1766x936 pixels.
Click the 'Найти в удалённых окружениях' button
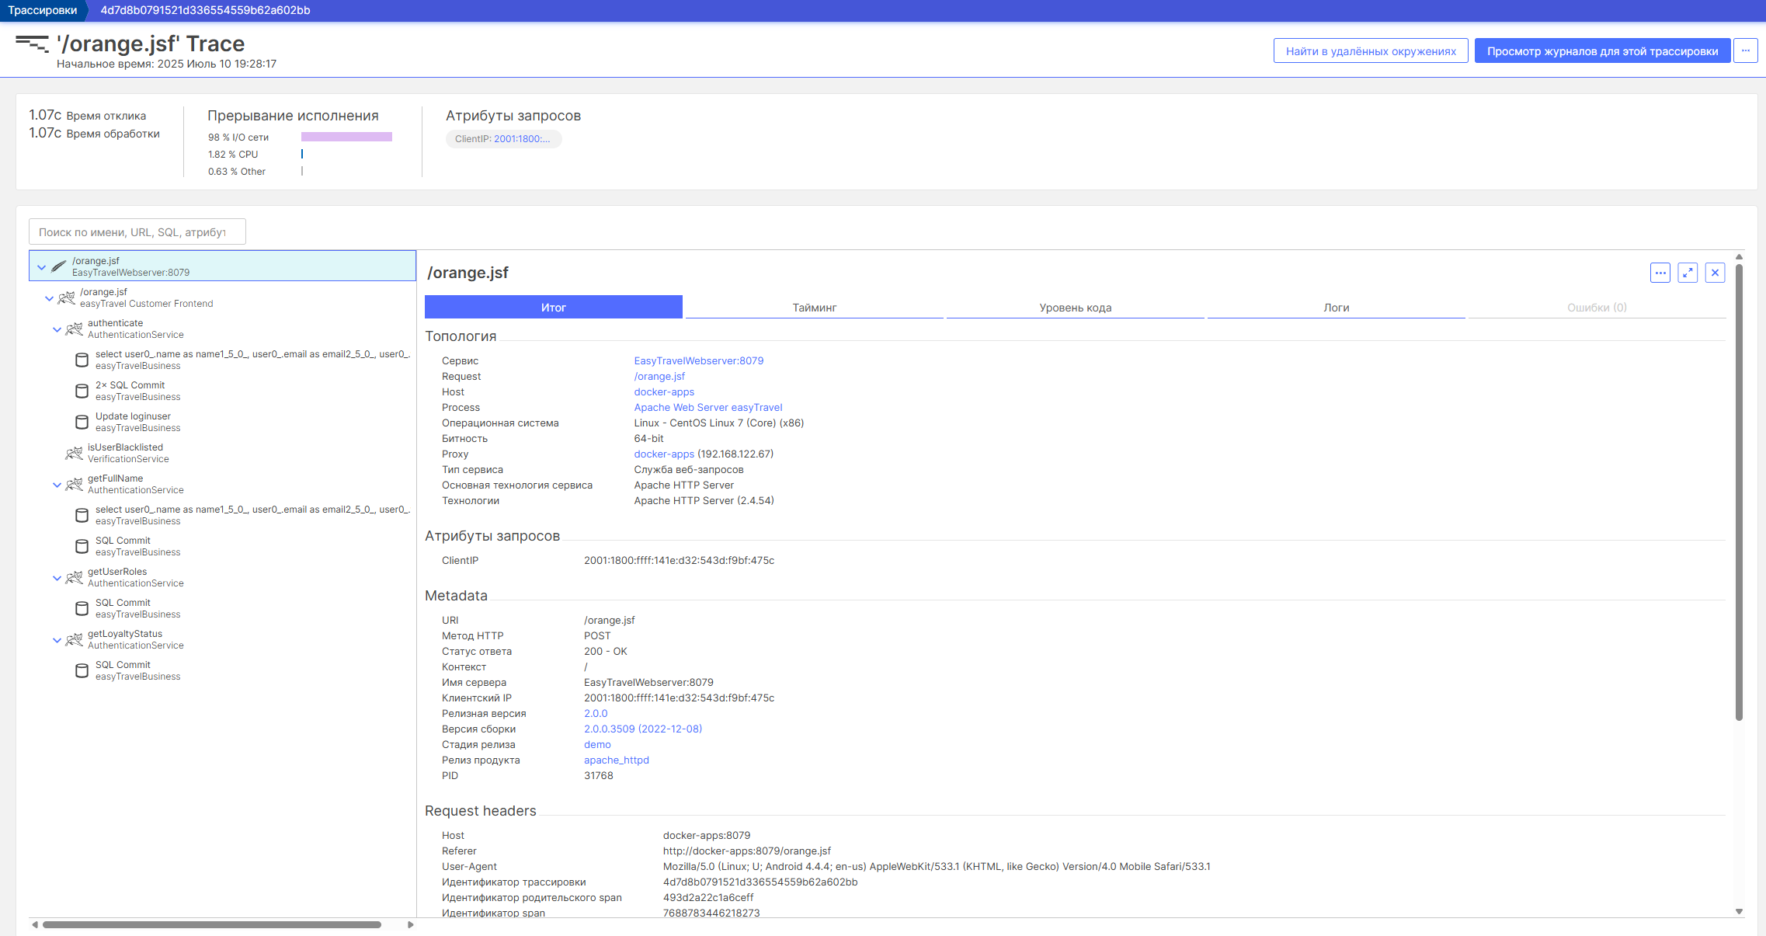click(1371, 50)
